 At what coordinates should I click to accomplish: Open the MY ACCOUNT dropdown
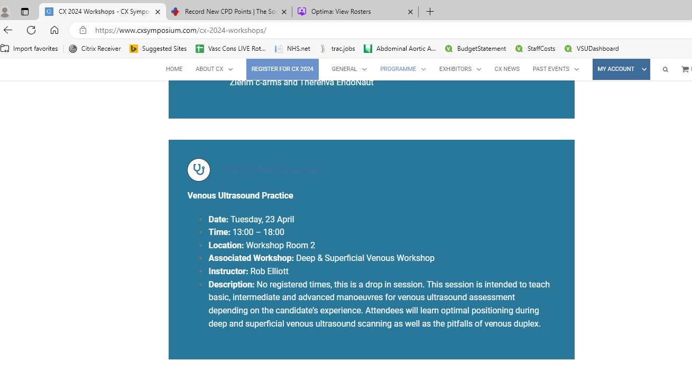click(x=621, y=69)
